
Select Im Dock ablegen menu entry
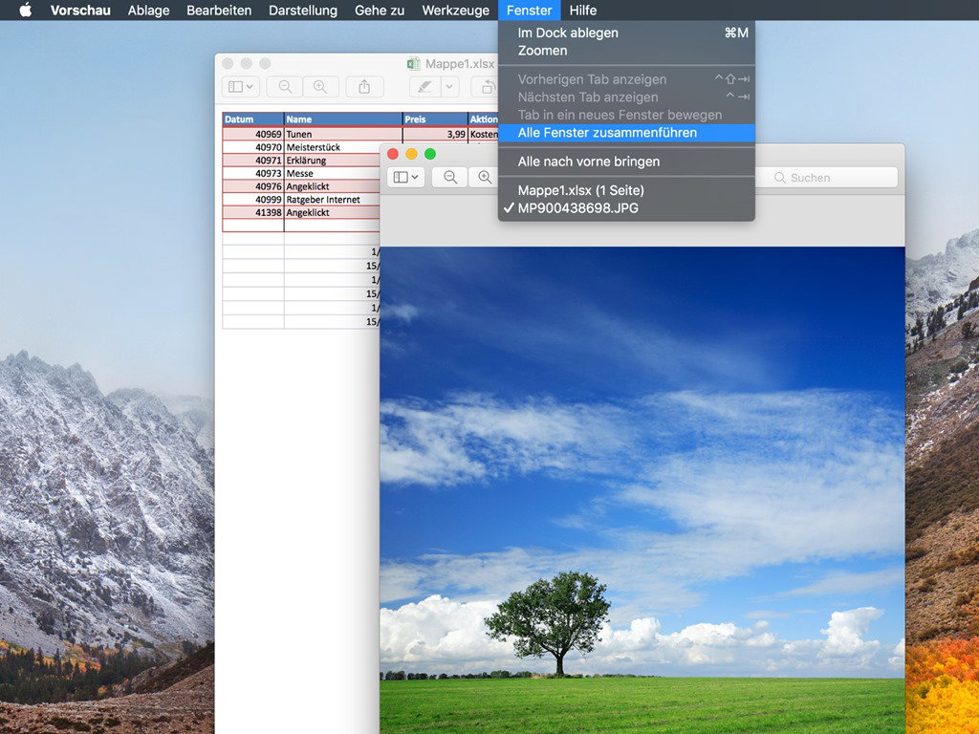coord(568,32)
